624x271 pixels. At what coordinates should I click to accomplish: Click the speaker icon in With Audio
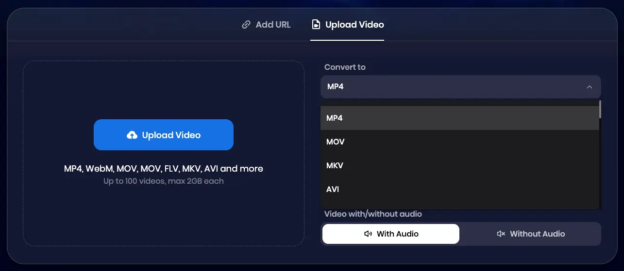(x=368, y=234)
